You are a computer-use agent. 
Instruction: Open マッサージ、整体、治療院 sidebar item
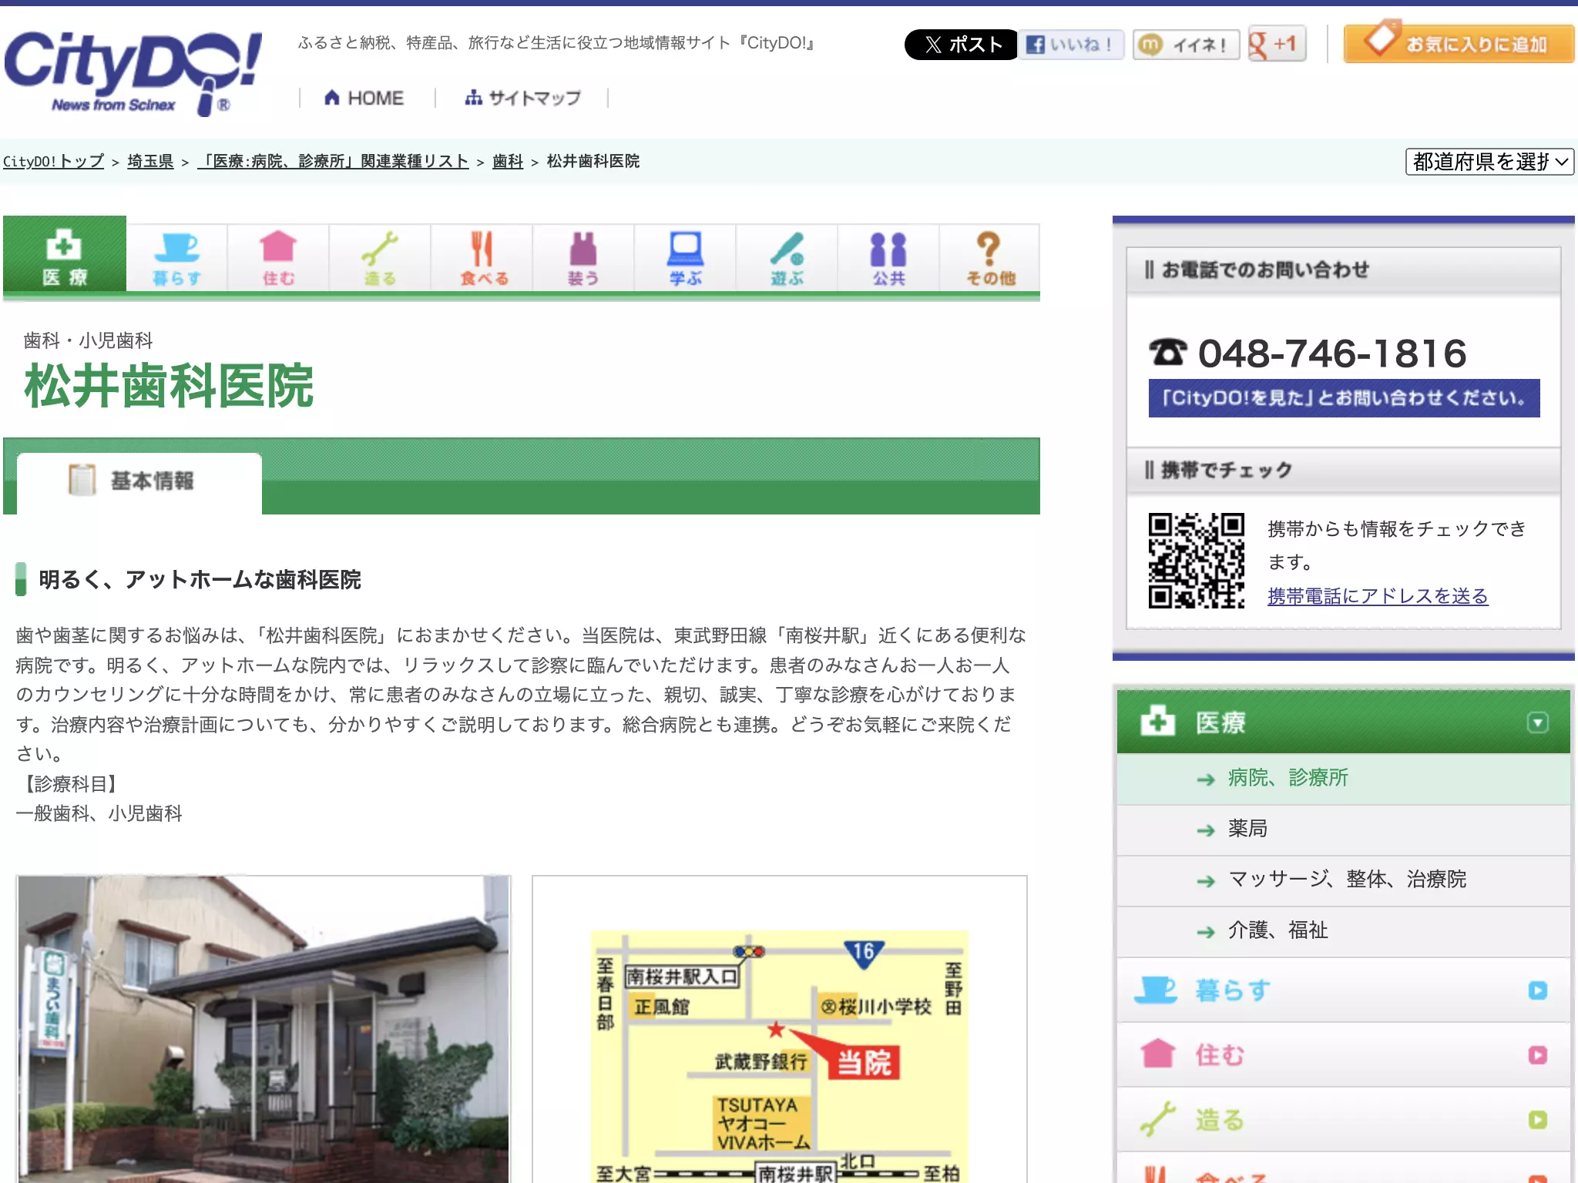click(1343, 880)
